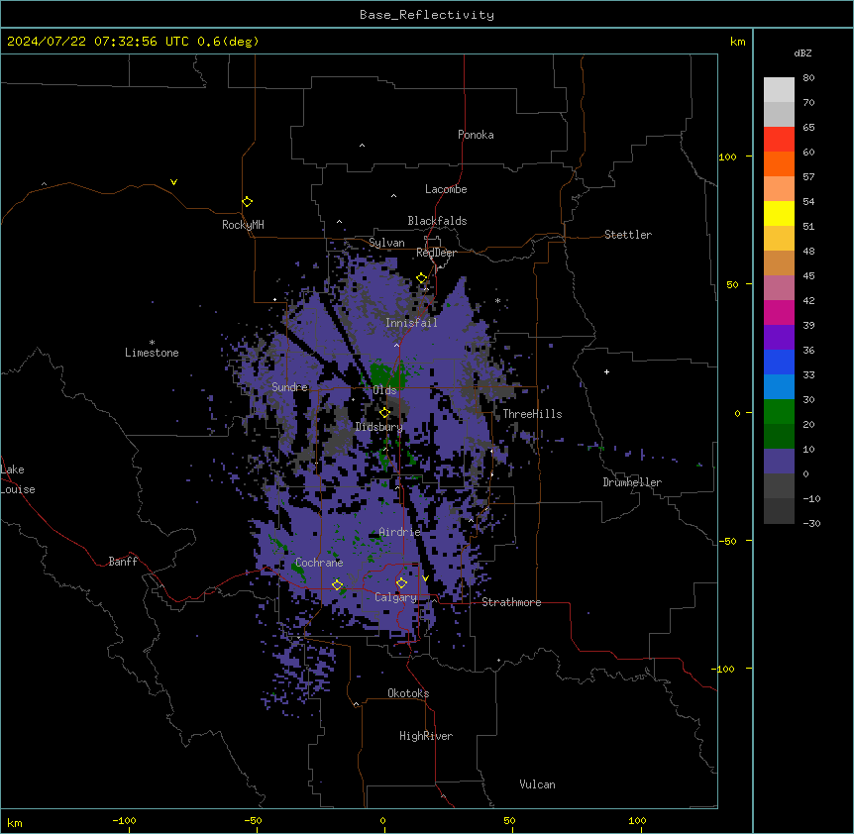The height and width of the screenshot is (834, 854).
Task: Click the Sylvan city label
Action: 386,243
